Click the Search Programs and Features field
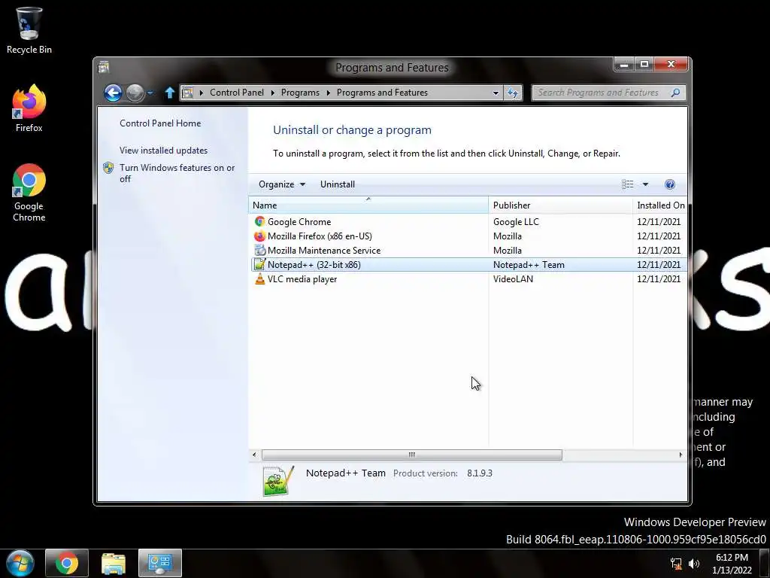770x578 pixels. 608,93
